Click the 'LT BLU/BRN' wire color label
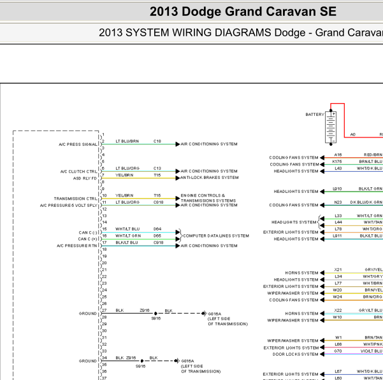The width and height of the screenshot is (383, 380). coord(127,141)
